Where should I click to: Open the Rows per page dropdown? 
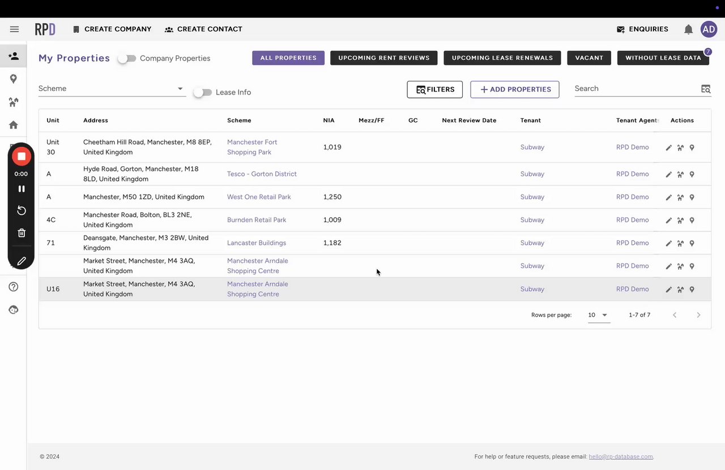point(598,315)
